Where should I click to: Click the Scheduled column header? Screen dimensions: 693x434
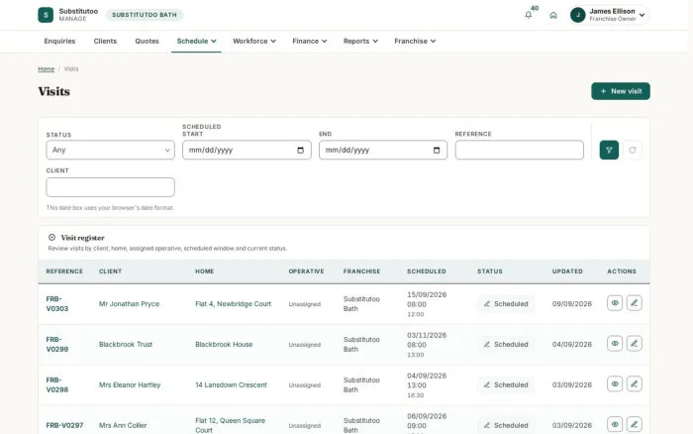tap(426, 271)
